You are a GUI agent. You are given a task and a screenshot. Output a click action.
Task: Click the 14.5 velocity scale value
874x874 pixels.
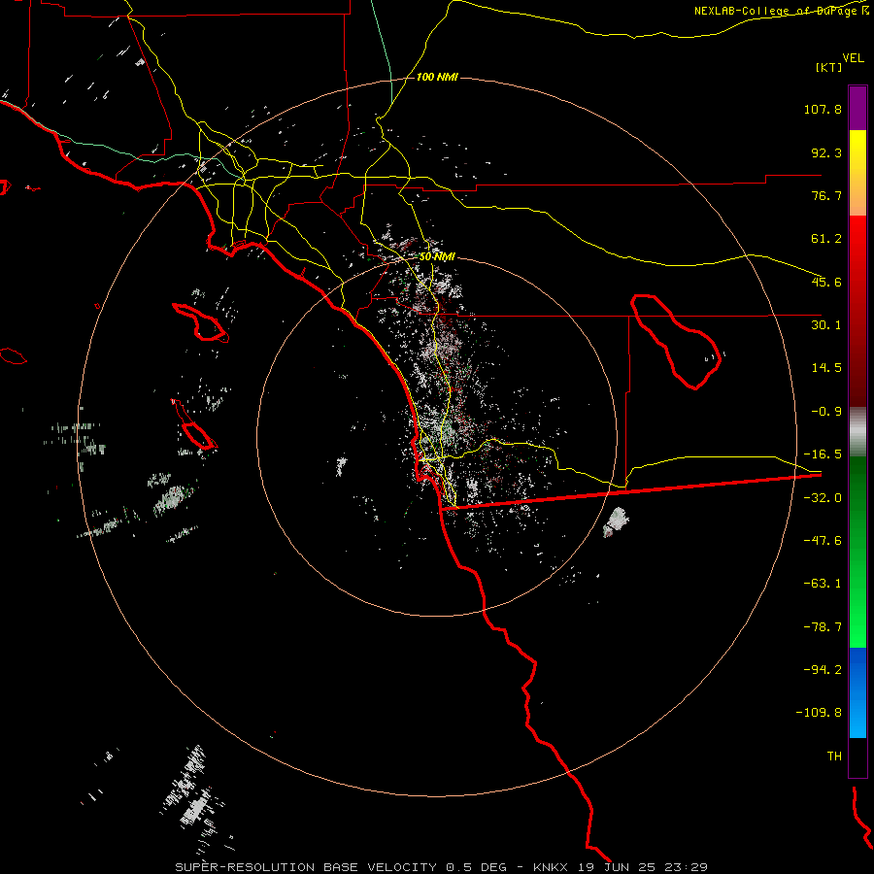(x=826, y=368)
